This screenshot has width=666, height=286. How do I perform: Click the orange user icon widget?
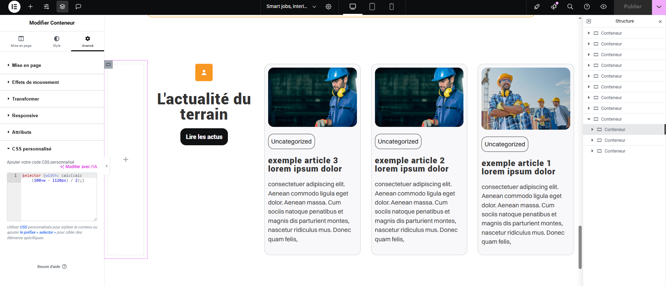(204, 72)
